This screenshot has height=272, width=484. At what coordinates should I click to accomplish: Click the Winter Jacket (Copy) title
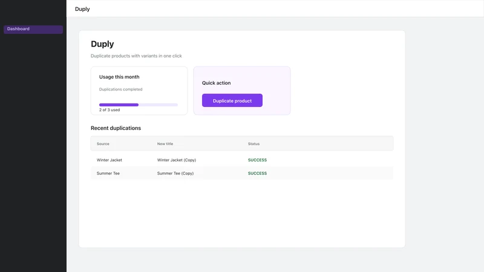coord(177,160)
